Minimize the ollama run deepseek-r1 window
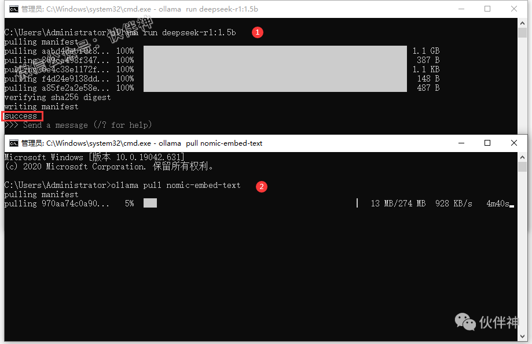Screen dimensions: 532x344 click(461, 9)
